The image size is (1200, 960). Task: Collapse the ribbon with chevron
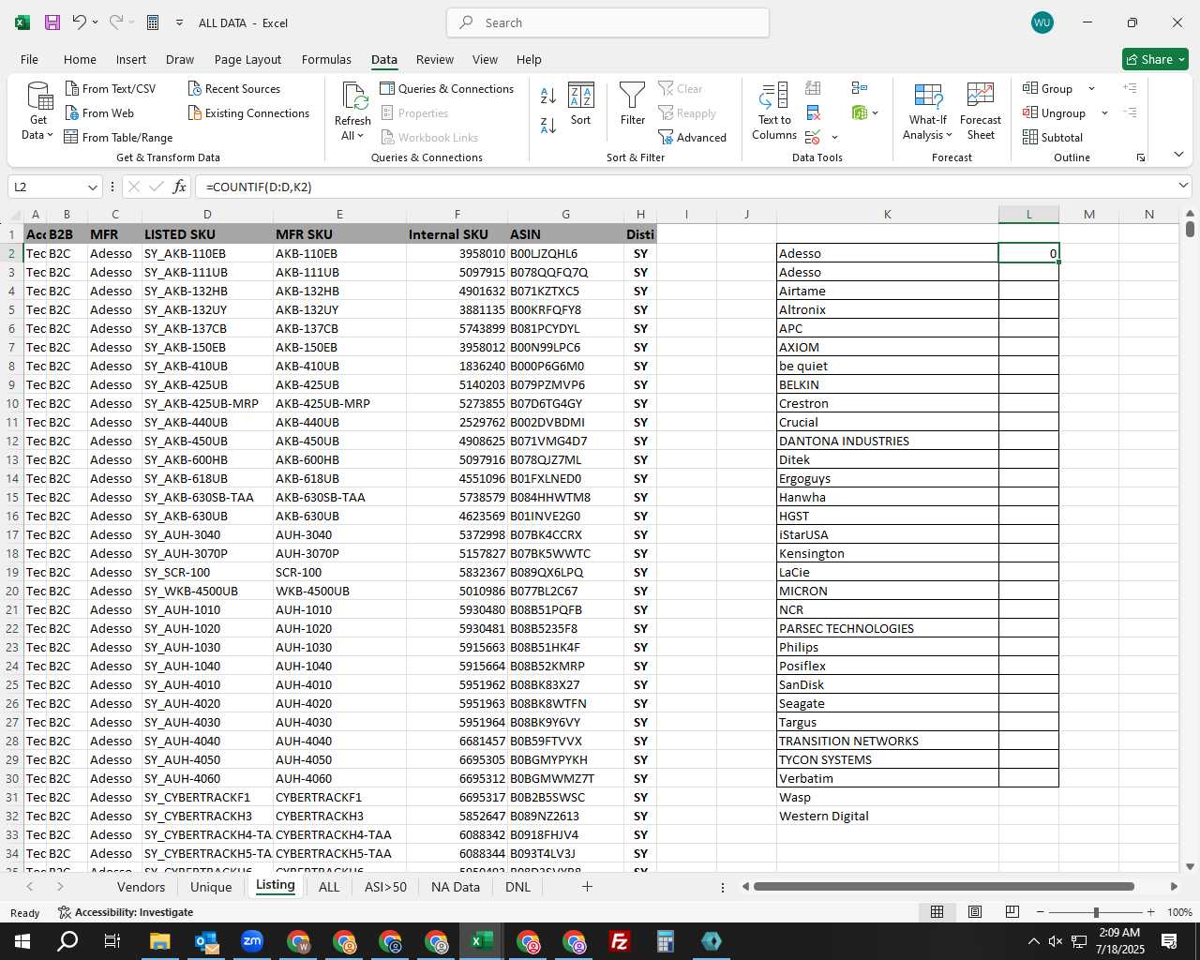(1178, 155)
